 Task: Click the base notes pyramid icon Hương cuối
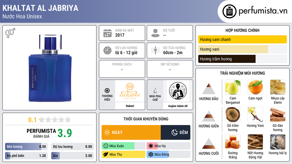point(209,143)
